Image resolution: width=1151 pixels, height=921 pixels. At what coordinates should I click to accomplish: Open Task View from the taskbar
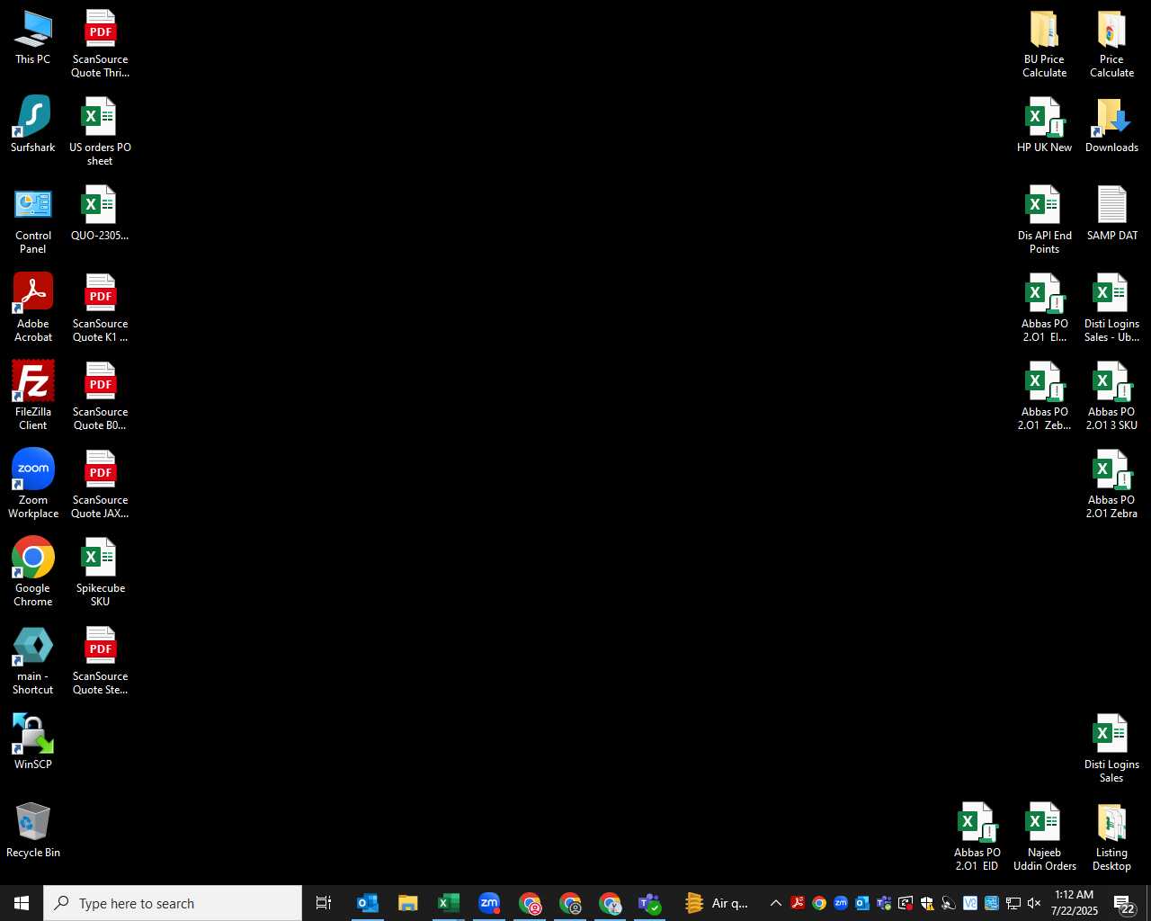(x=324, y=903)
